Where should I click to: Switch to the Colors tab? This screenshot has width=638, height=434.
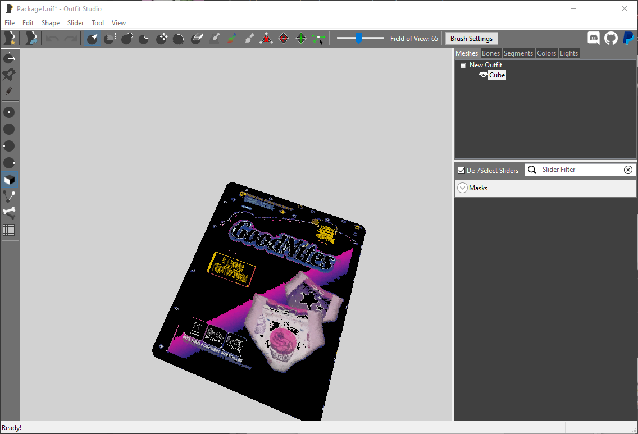pyautogui.click(x=546, y=53)
